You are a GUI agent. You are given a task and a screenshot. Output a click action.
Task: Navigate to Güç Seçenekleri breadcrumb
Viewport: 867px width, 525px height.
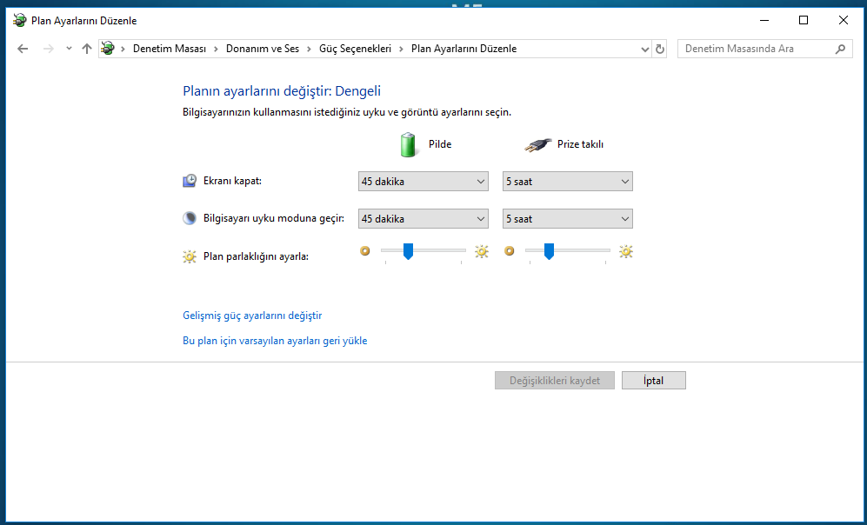click(x=355, y=49)
